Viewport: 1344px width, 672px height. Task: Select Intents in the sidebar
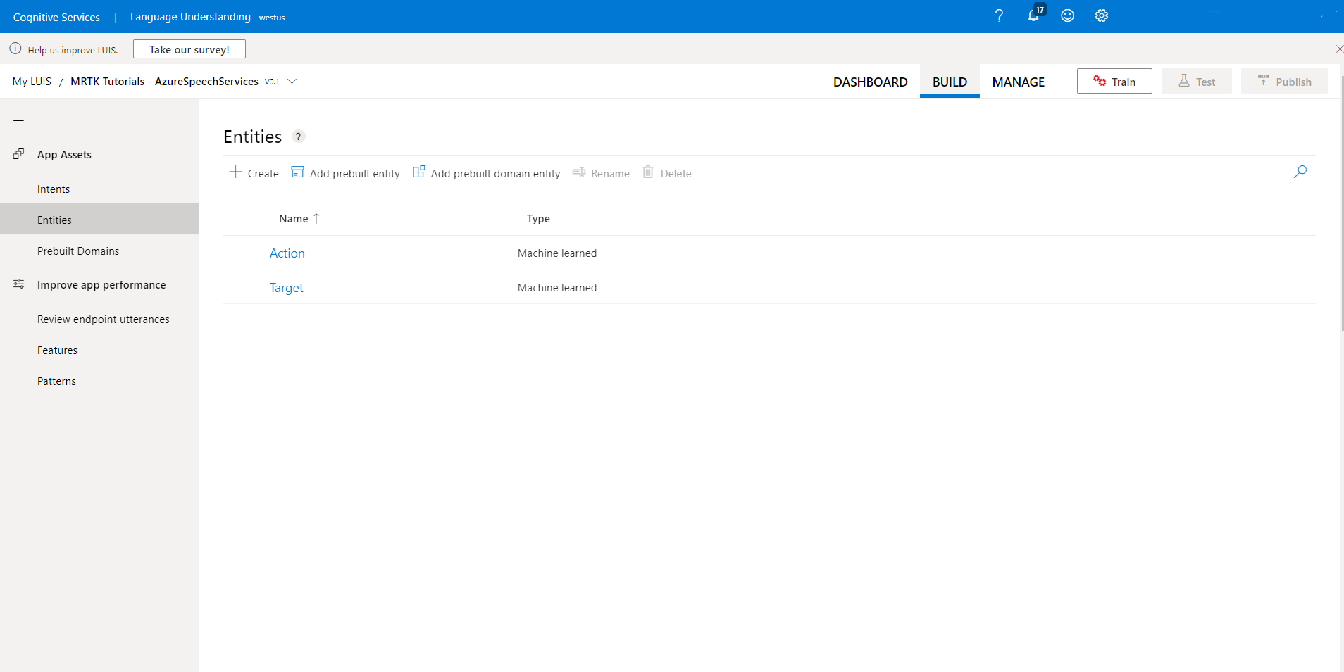pos(54,189)
